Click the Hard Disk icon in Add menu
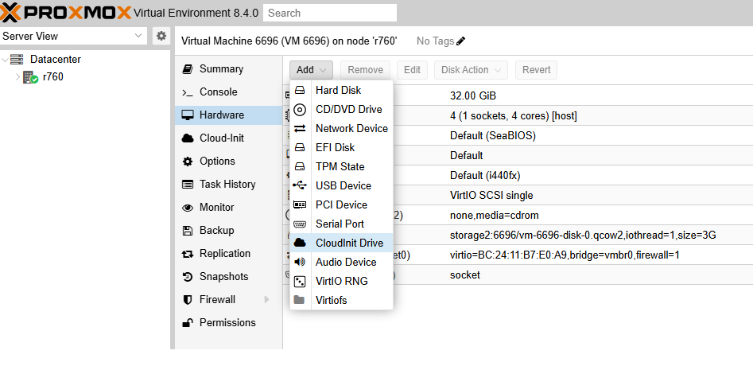Viewport: 753px width, 366px height. (x=300, y=90)
